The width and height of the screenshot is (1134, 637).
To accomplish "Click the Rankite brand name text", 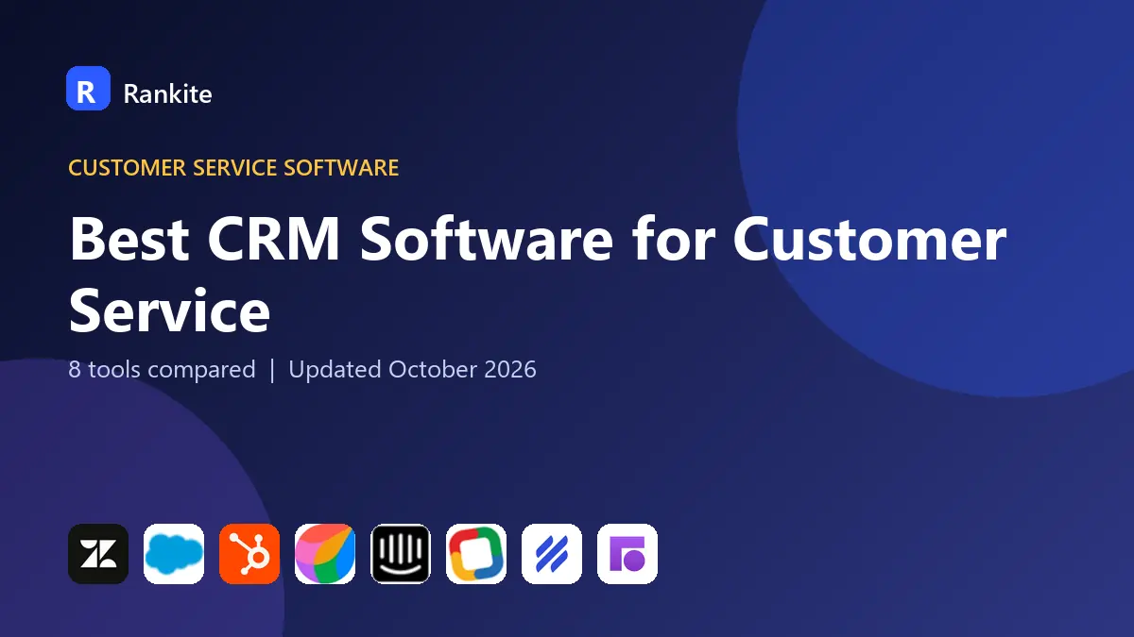I will tap(168, 93).
